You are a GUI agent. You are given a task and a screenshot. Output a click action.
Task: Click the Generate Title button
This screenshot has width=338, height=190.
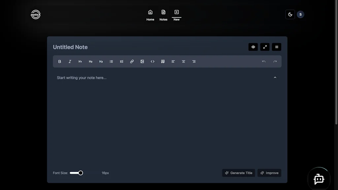click(x=238, y=173)
